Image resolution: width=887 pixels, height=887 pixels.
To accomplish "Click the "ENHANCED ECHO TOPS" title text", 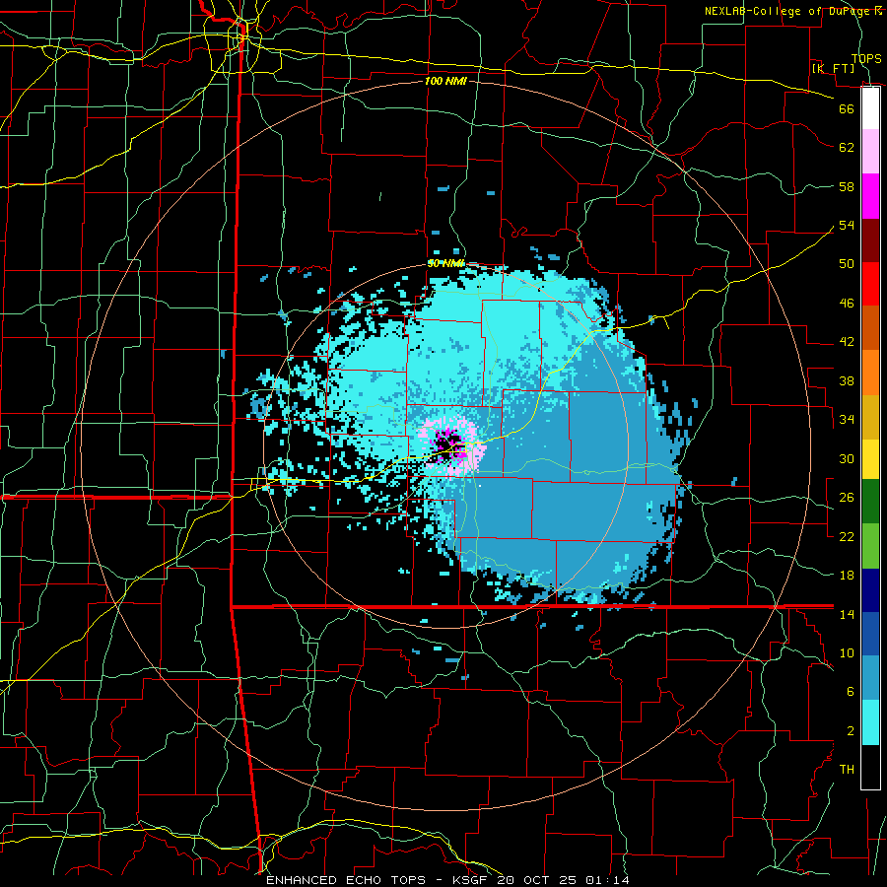I will 346,880.
